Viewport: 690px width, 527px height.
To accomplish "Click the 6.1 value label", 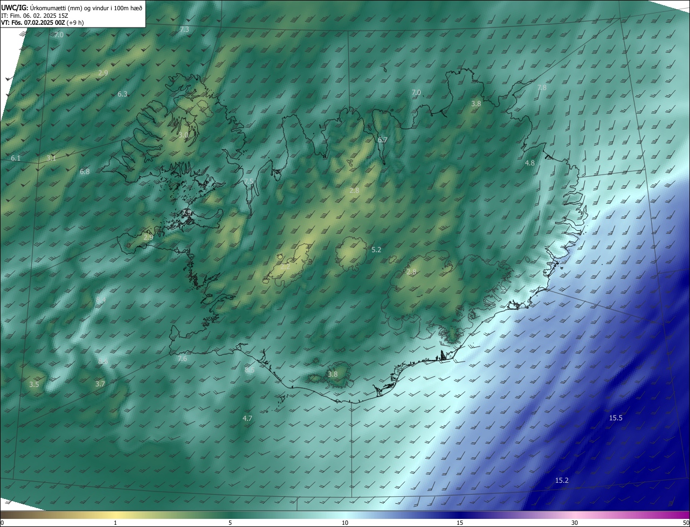I will tap(16, 158).
